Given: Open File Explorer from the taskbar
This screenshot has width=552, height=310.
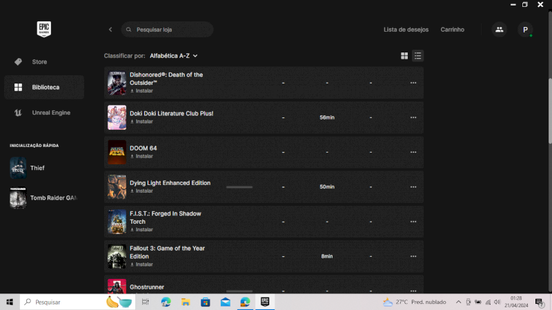Looking at the screenshot, I should 186,302.
